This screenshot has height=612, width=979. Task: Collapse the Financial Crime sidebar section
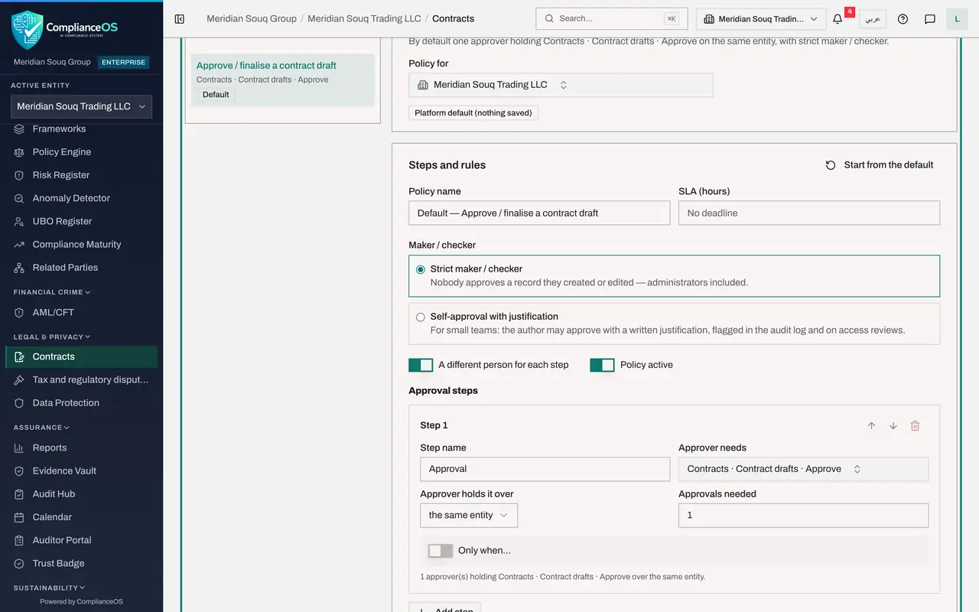coord(52,292)
